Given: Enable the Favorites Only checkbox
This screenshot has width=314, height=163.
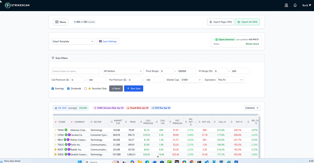Looking at the screenshot, I should [x=86, y=89].
